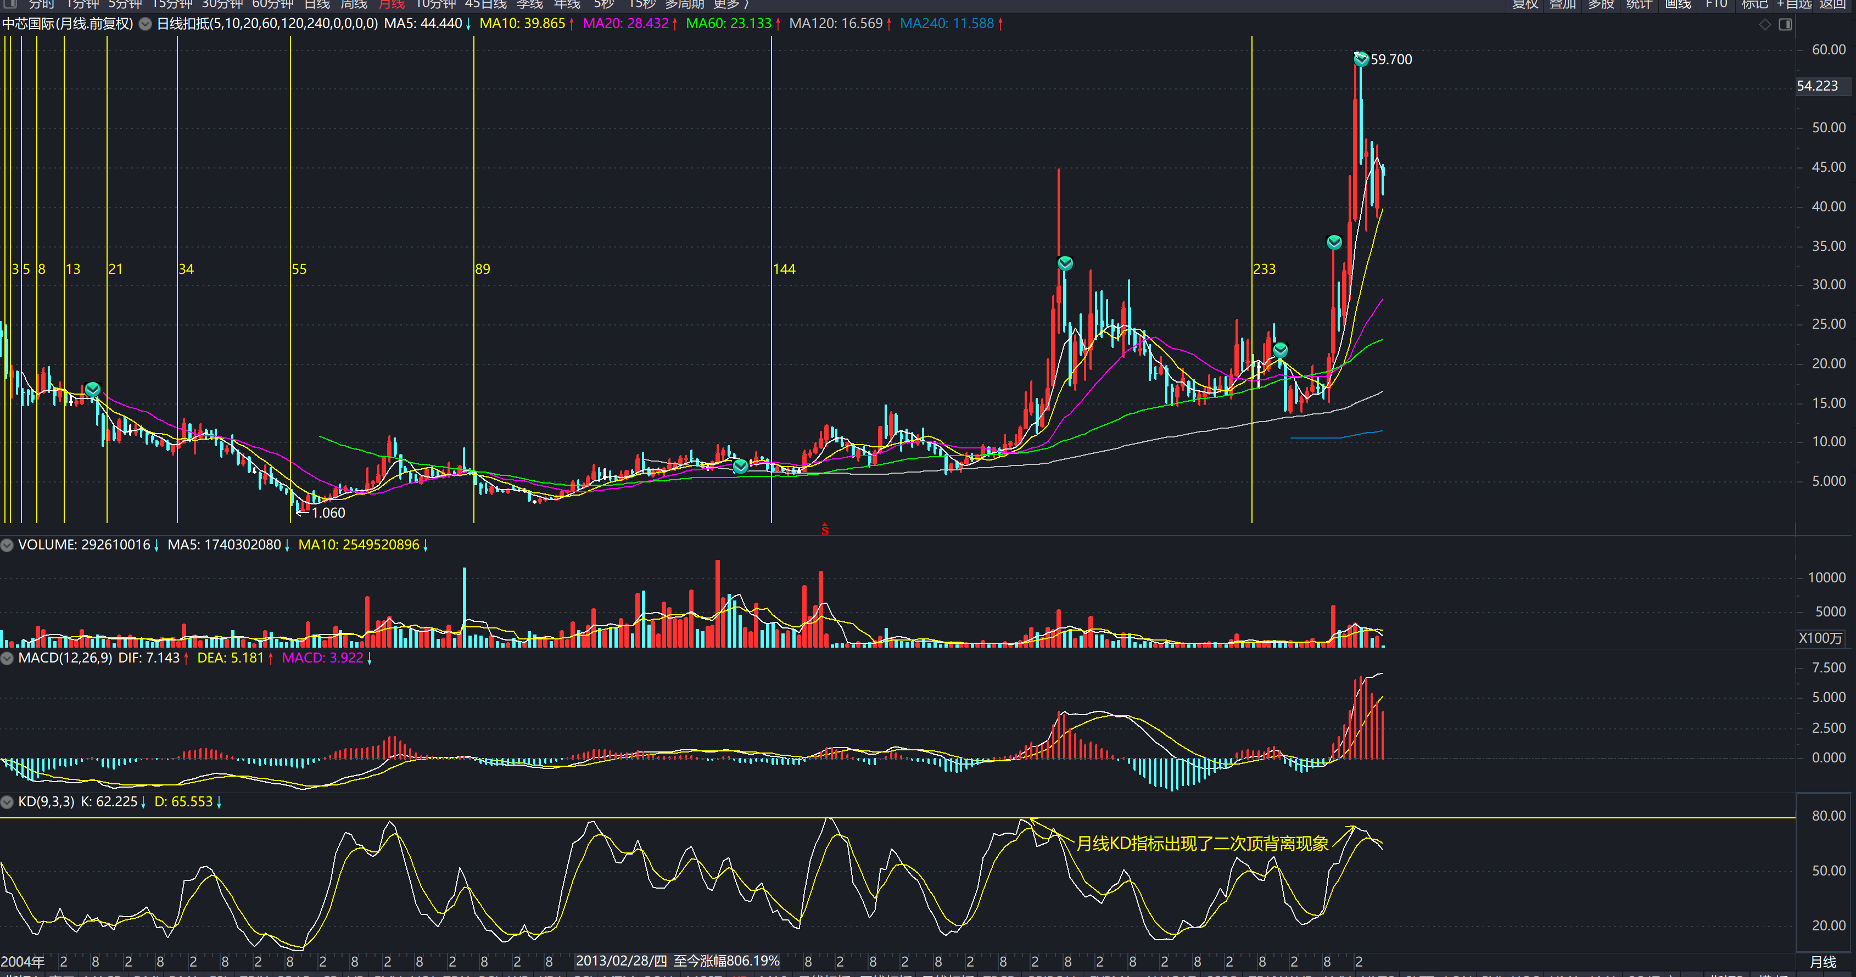Click the MA20: 28.432 readout
The image size is (1856, 977).
pyautogui.click(x=630, y=24)
